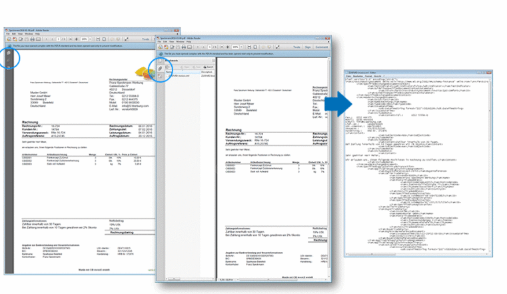Click Fit width icon in back Reader toolbar
The image size is (507, 294).
[98, 39]
